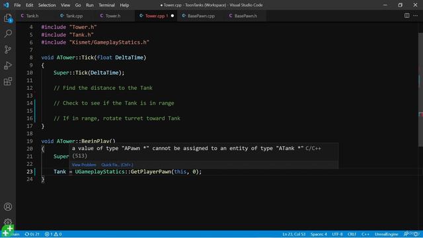Open the Run menu
423x238 pixels.
click(x=90, y=5)
